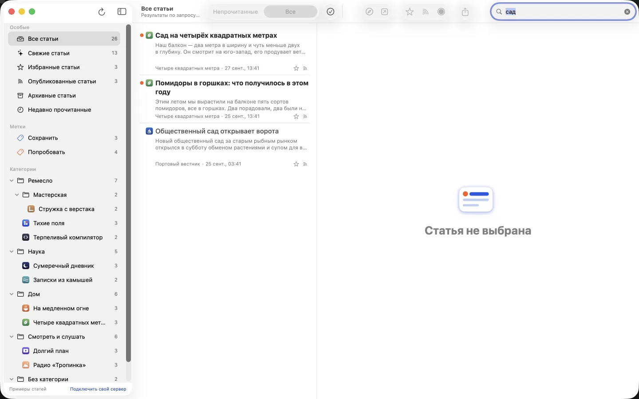
Task: Collapse the Без категории folder
Action: coord(12,379)
